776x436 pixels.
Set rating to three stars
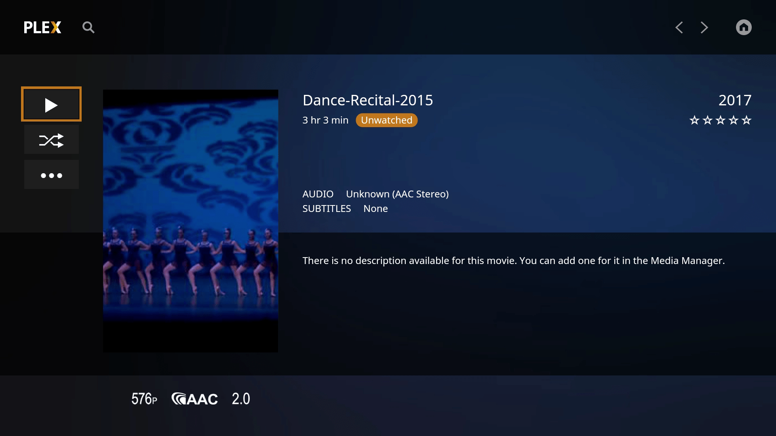point(720,120)
